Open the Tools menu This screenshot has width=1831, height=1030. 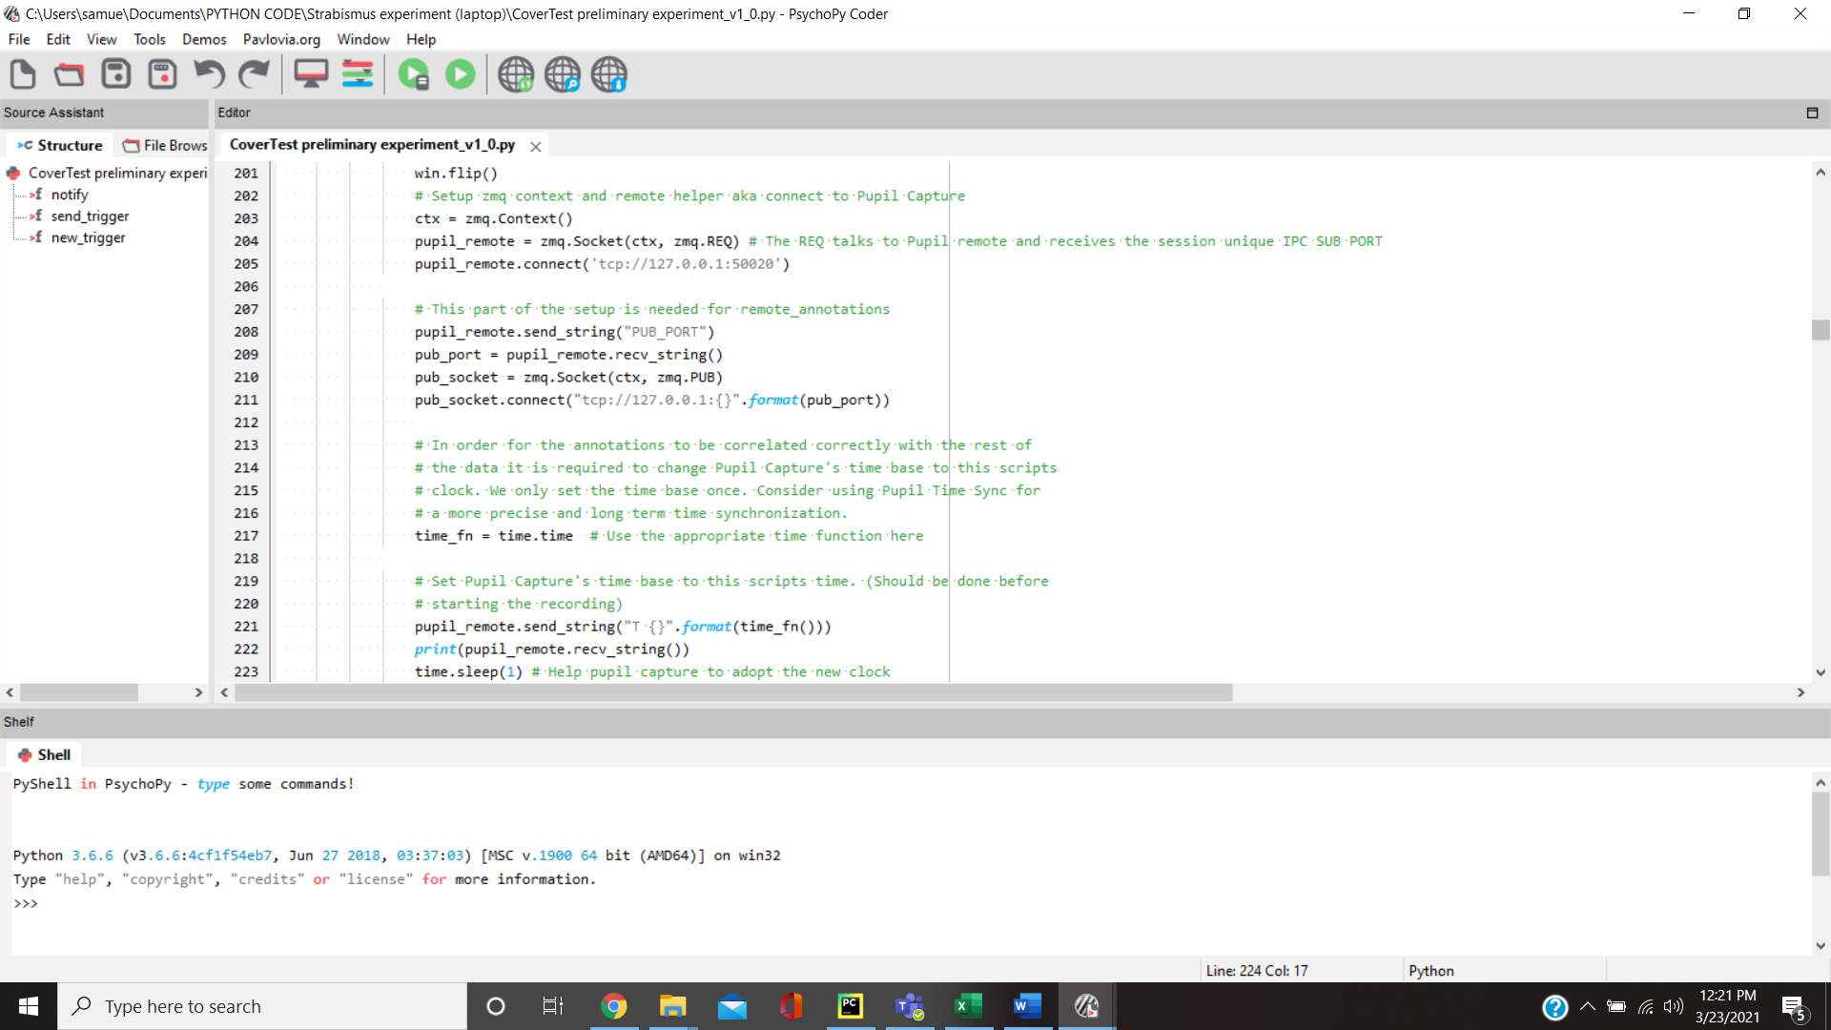[150, 39]
